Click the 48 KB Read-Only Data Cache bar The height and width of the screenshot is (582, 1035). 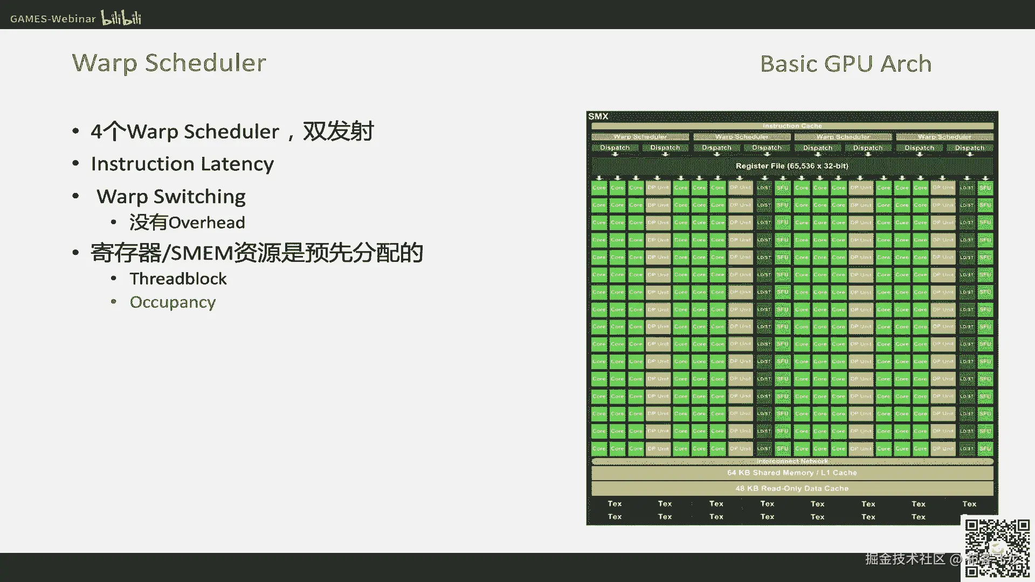[x=792, y=488]
